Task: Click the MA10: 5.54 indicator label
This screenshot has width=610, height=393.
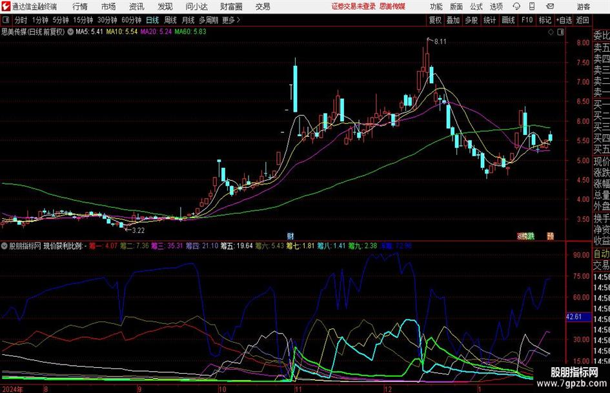Action: (122, 32)
